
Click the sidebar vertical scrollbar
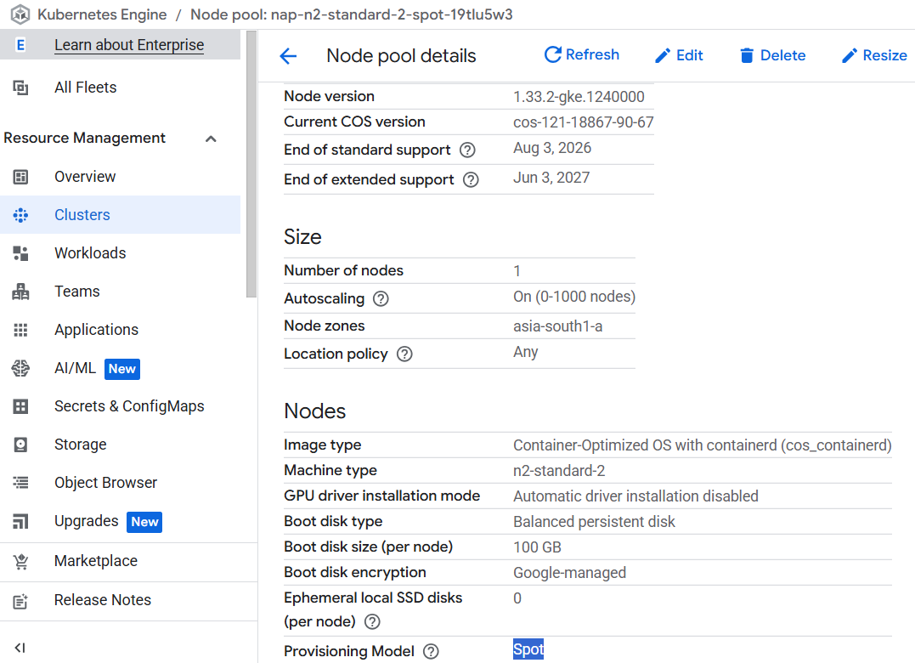point(251,170)
